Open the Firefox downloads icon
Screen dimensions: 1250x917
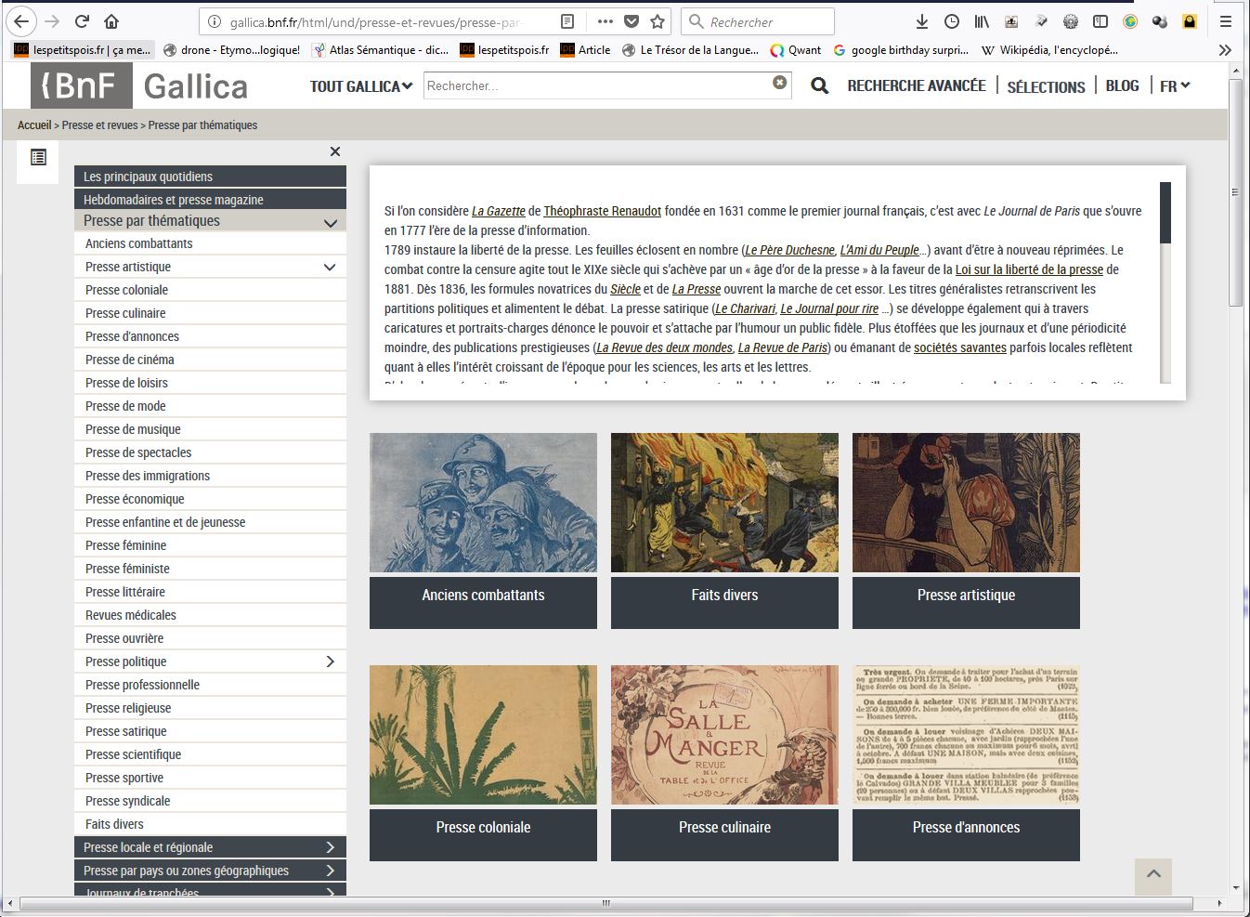tap(921, 21)
